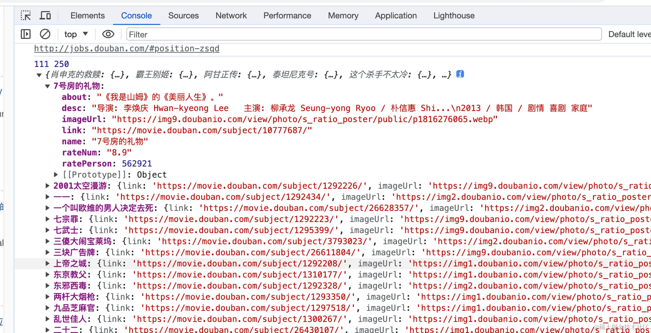
Task: Toggle the device toolbar icon
Action: [45, 16]
